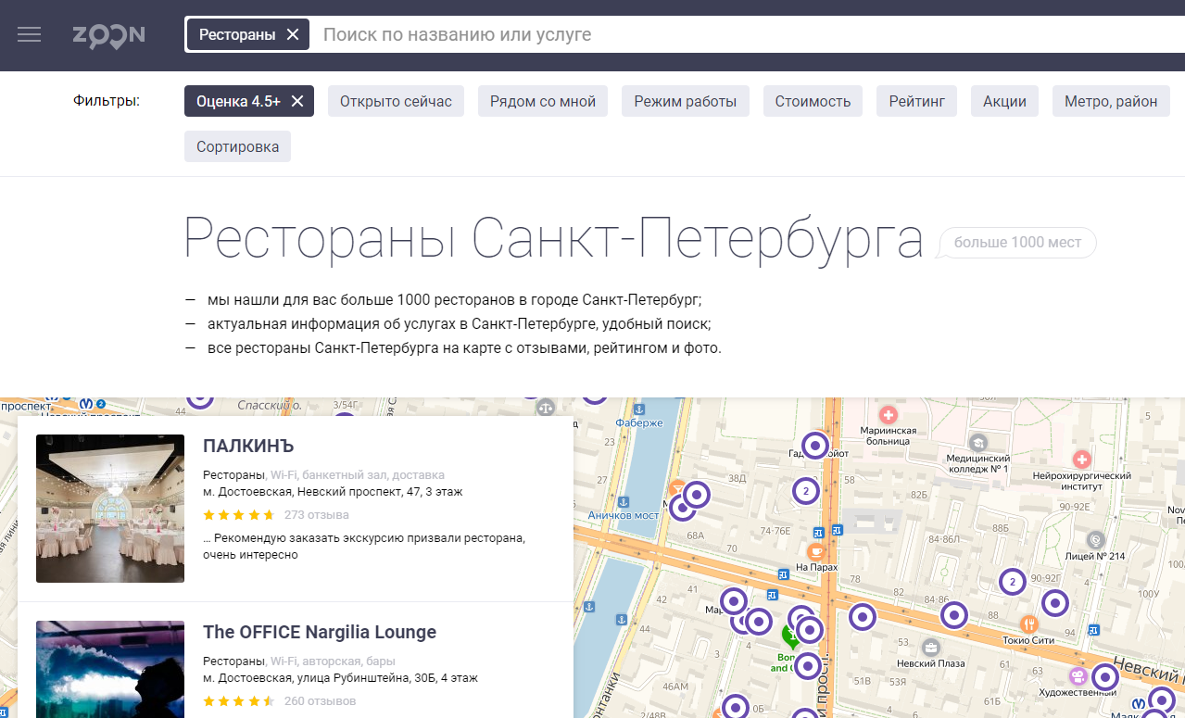Toggle the Открыто сейчас filter
Viewport: 1185px width, 718px height.
pos(396,101)
